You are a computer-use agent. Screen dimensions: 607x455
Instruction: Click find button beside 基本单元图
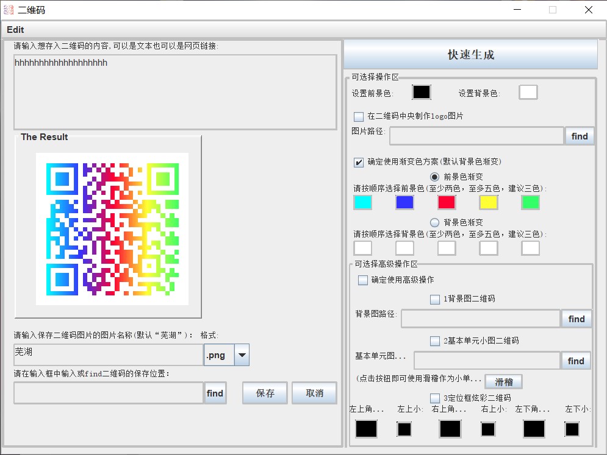point(576,361)
